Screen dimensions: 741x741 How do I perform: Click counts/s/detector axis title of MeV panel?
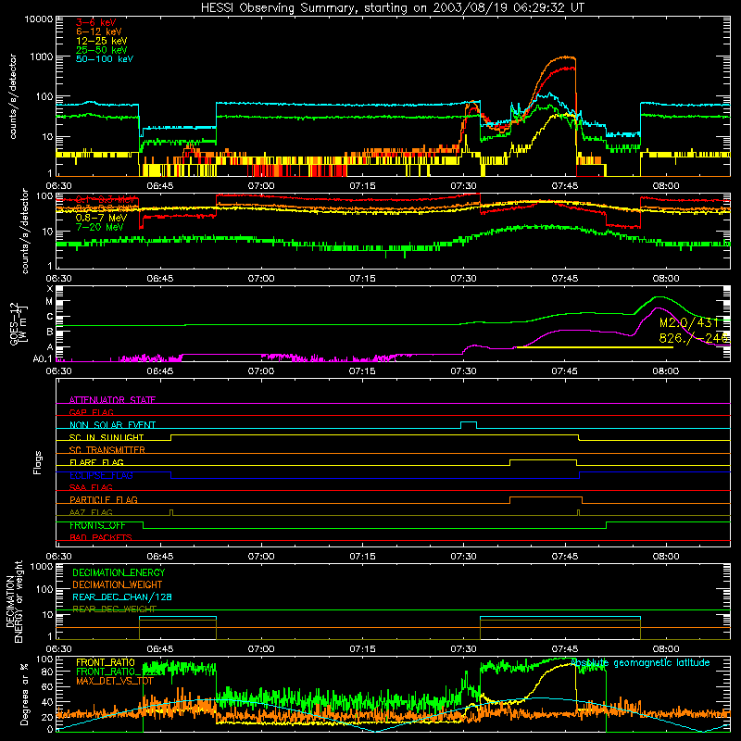click(x=25, y=231)
